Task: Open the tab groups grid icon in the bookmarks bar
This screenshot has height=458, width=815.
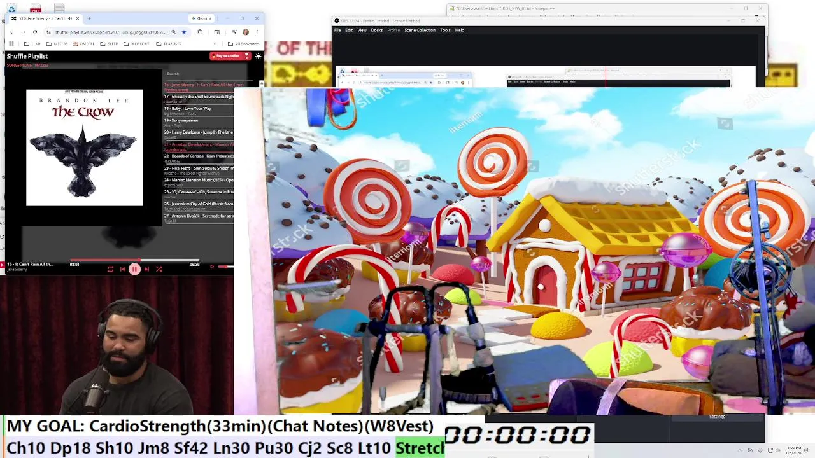Action: [x=11, y=44]
